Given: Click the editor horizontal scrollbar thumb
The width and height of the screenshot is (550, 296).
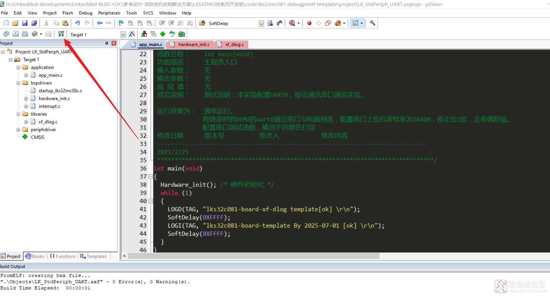Looking at the screenshot, I should click(x=254, y=256).
